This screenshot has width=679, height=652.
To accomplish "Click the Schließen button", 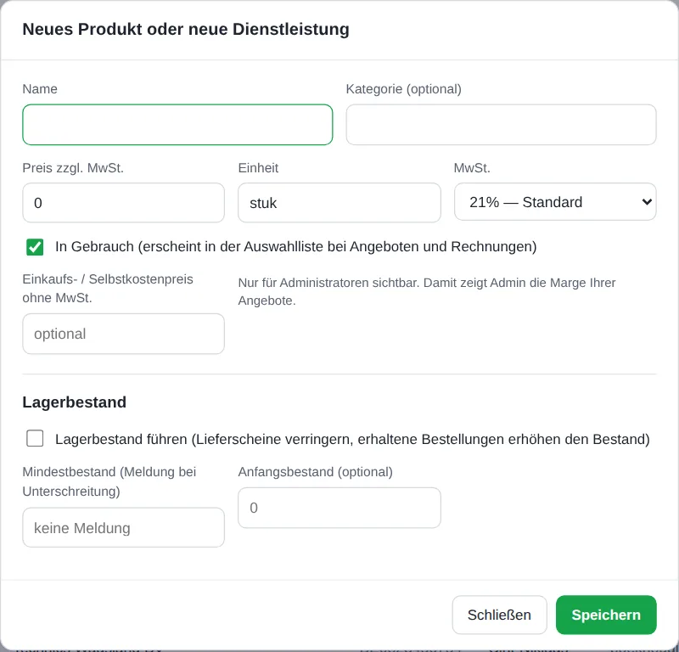I will click(x=499, y=615).
